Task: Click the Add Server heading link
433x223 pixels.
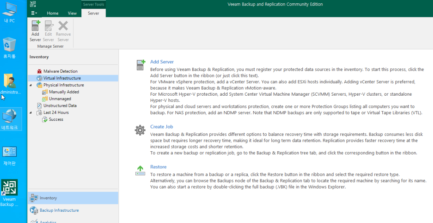Action: 162,62
